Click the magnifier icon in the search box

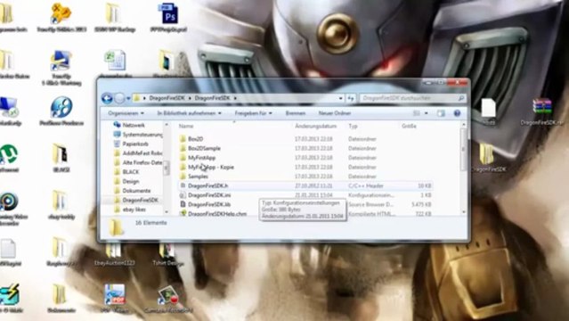tap(461, 98)
